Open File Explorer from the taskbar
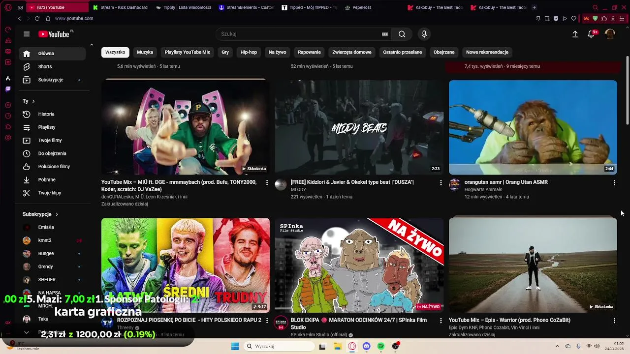The width and height of the screenshot is (630, 354). click(337, 346)
